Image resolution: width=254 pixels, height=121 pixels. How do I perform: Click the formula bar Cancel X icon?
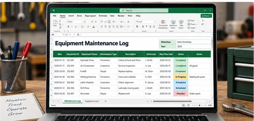click(70, 34)
